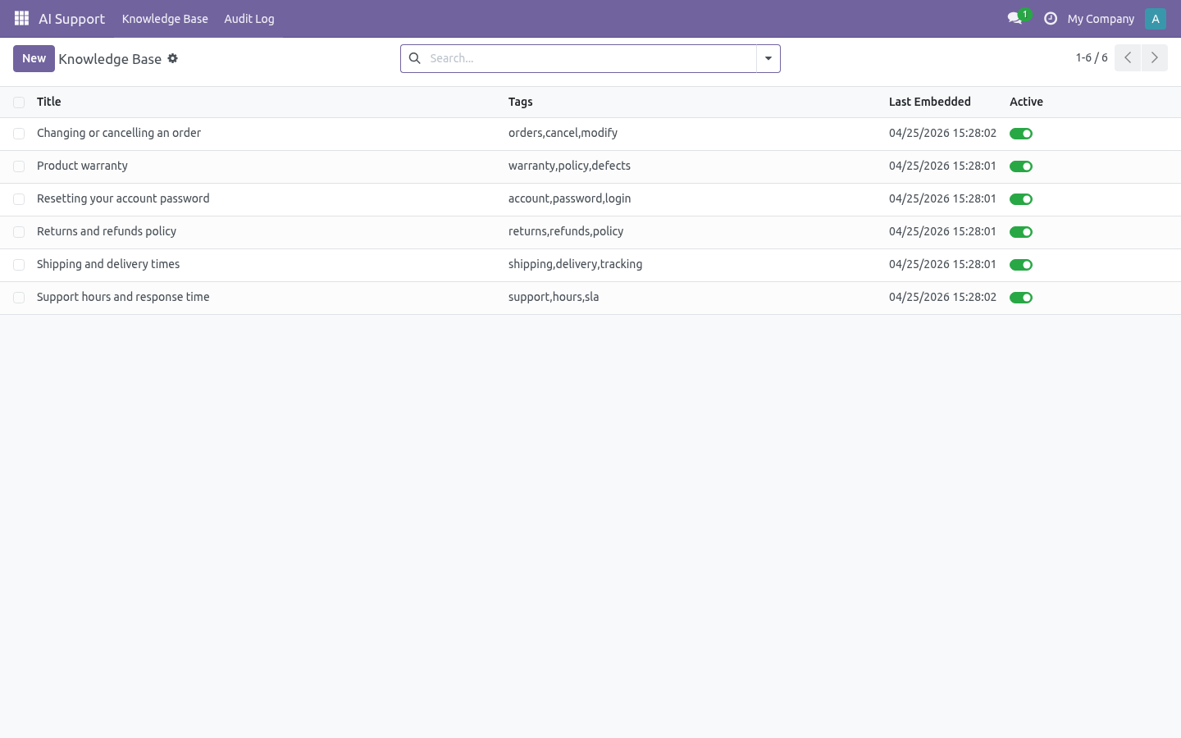This screenshot has height=738, width=1181.
Task: Open Shipping and delivery times article
Action: pos(108,264)
